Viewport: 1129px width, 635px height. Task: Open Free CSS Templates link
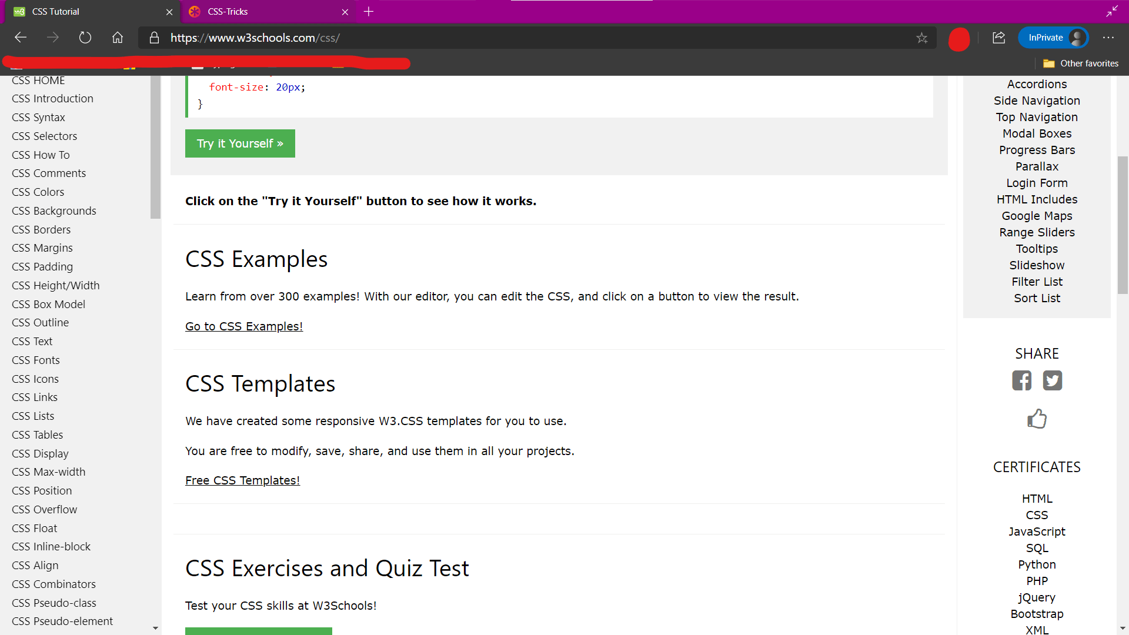point(242,480)
